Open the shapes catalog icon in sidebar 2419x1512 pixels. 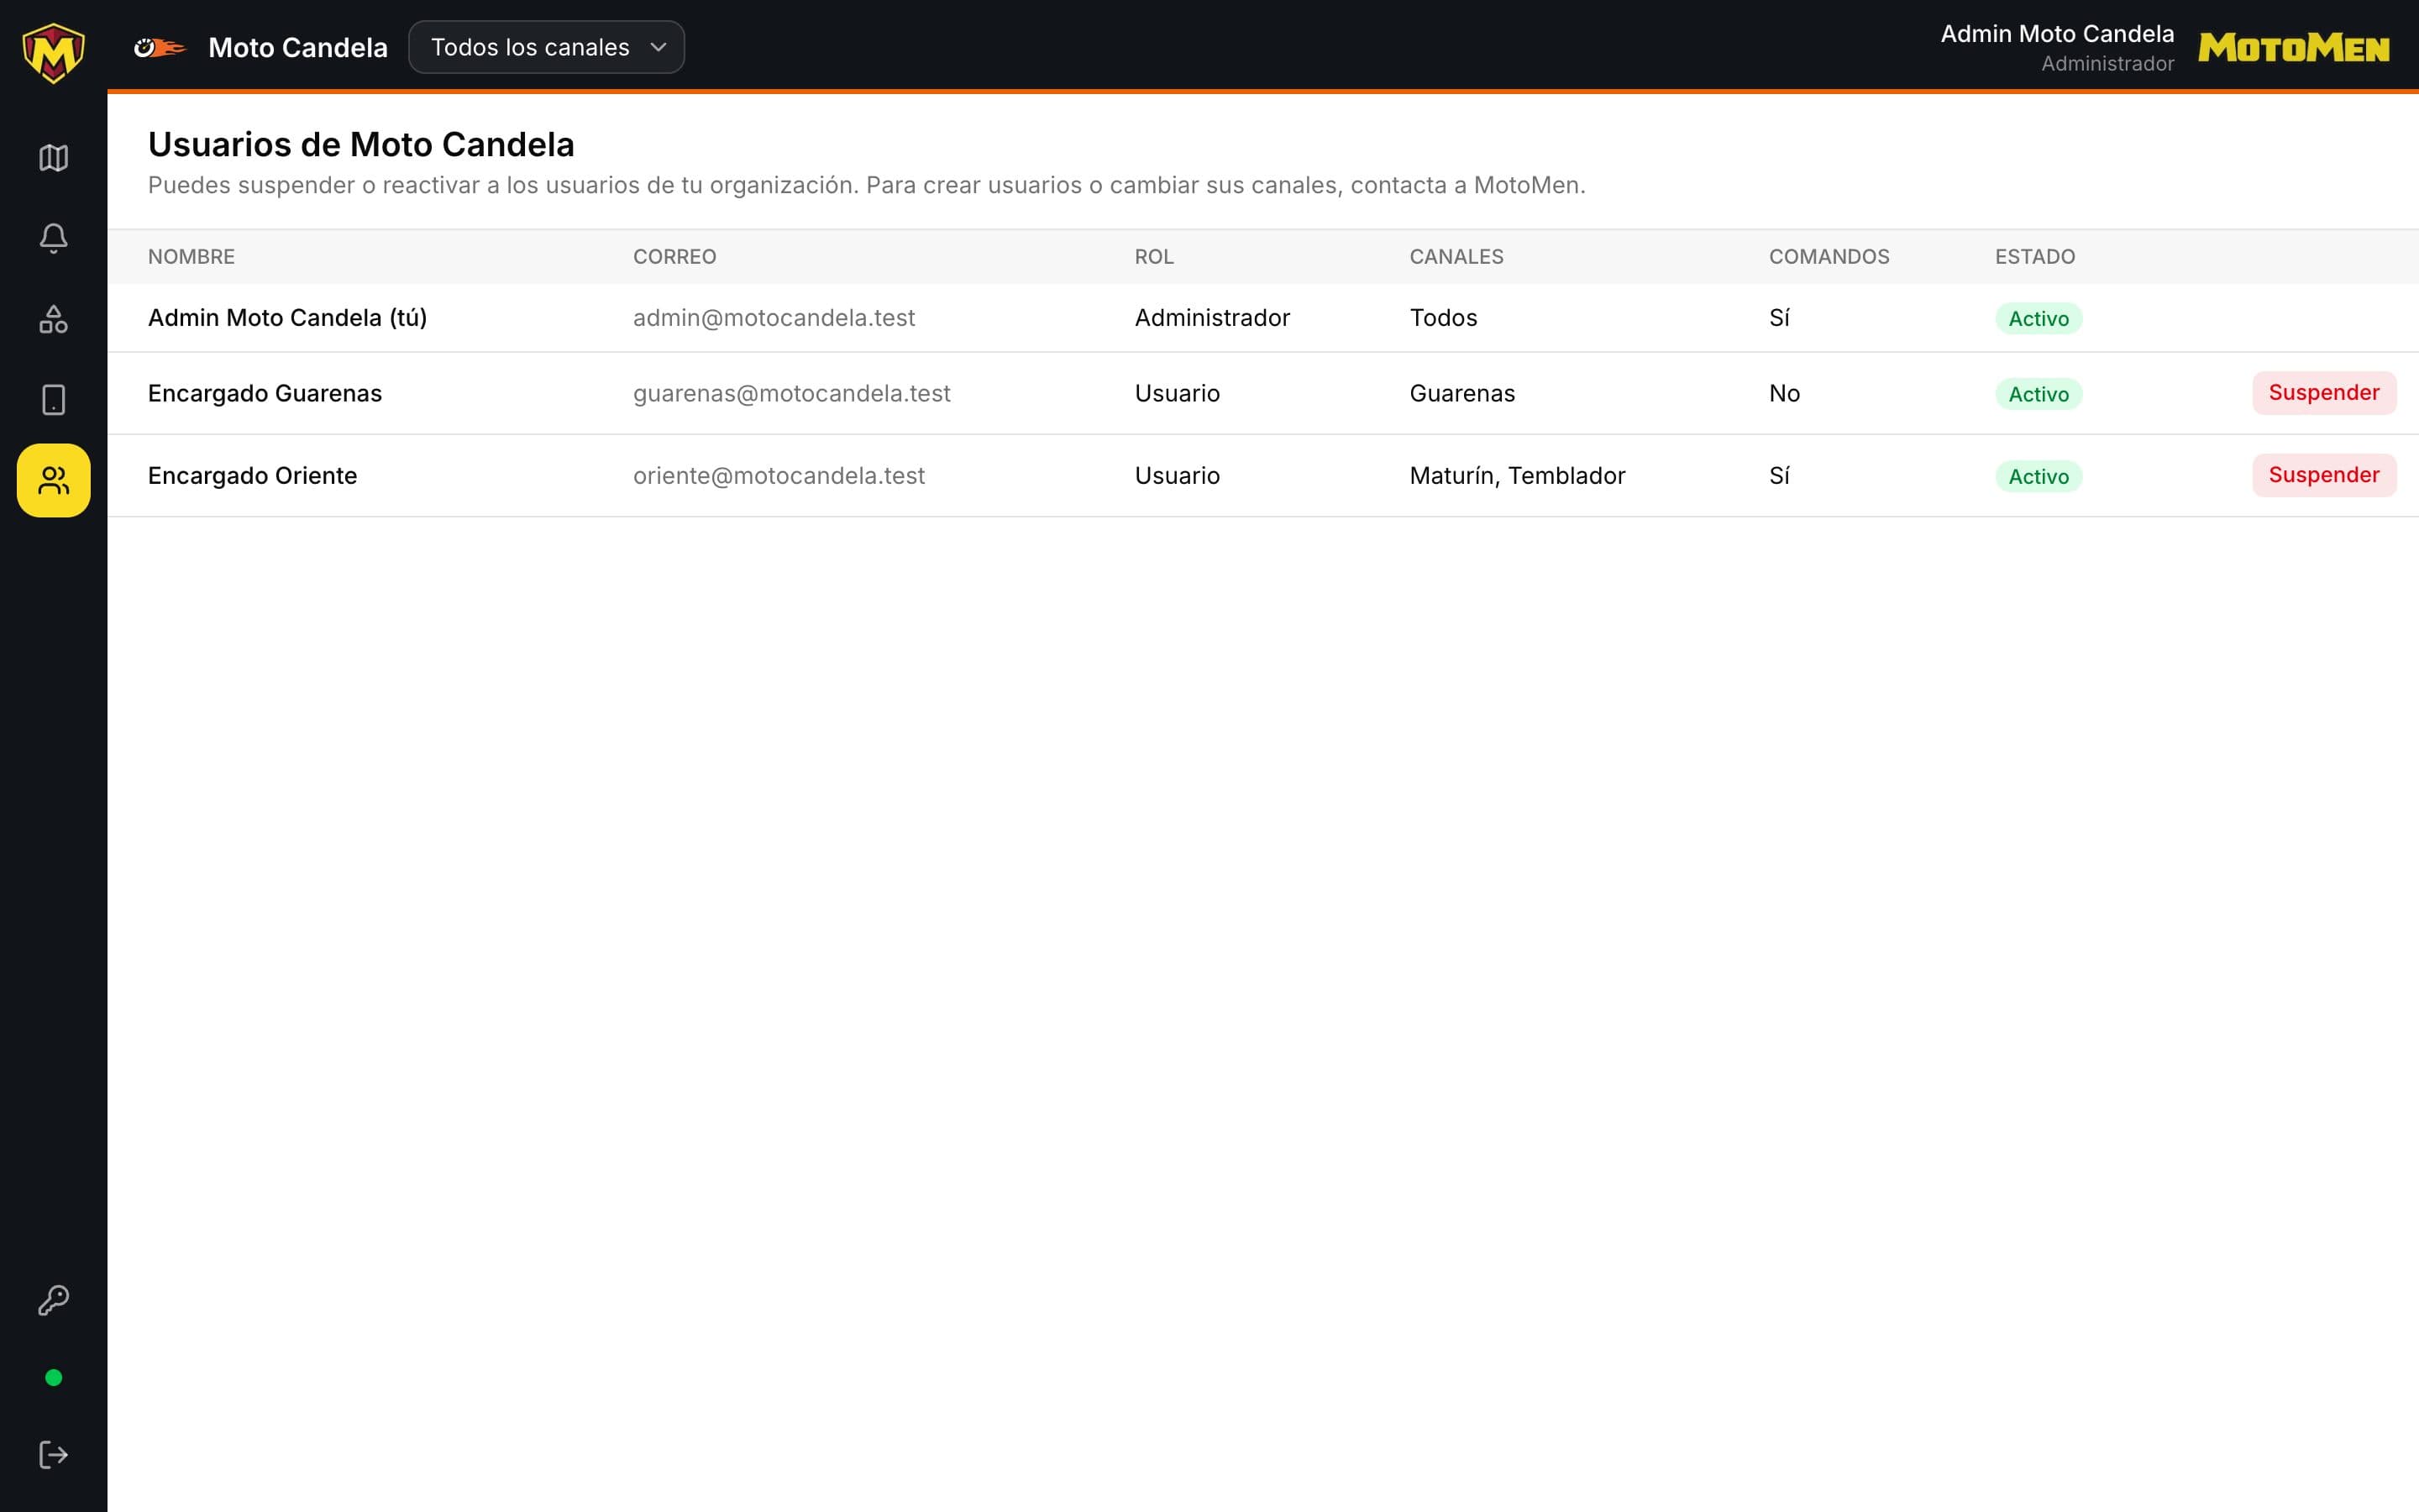pyautogui.click(x=53, y=319)
